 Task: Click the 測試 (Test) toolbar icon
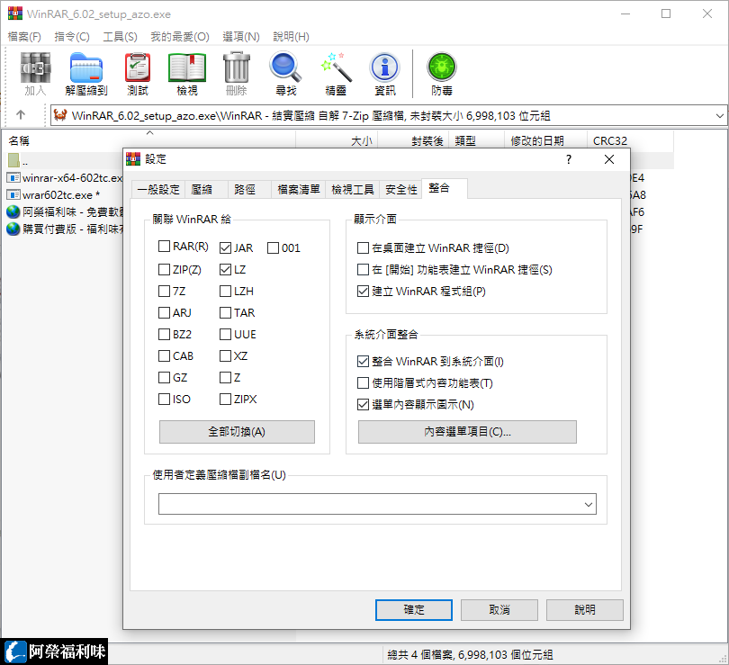(138, 67)
